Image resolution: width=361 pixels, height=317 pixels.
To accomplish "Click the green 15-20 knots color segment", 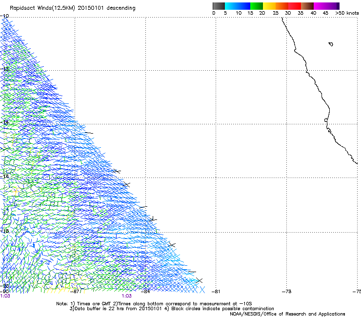I will click(257, 6).
